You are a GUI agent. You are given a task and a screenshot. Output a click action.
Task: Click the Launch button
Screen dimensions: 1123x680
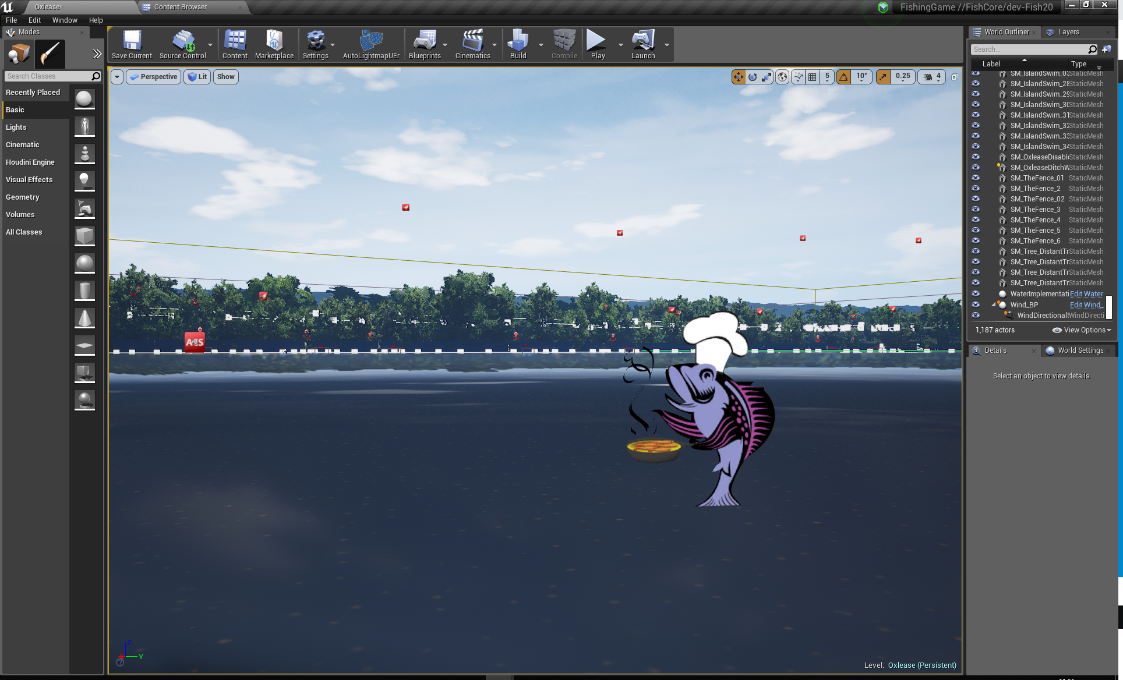pyautogui.click(x=643, y=45)
